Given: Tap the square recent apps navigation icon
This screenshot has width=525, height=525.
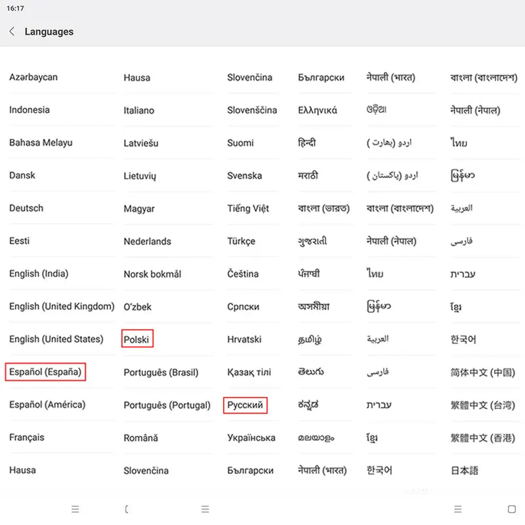Looking at the screenshot, I should [511, 509].
